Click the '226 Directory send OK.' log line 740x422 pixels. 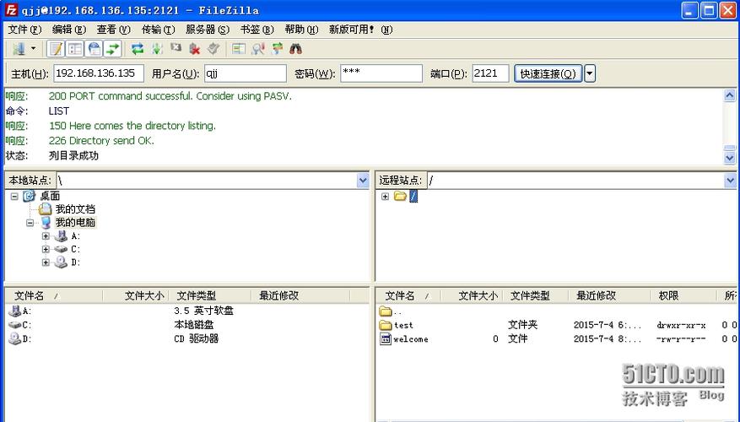point(101,141)
